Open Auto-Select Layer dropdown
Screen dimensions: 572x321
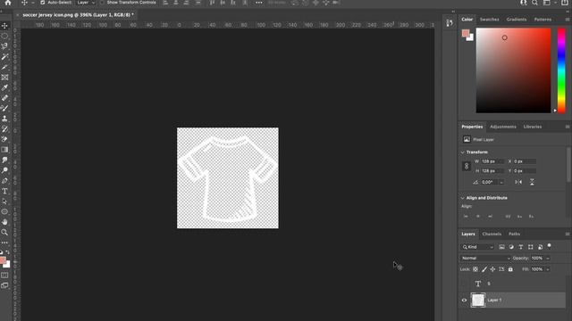(x=86, y=3)
